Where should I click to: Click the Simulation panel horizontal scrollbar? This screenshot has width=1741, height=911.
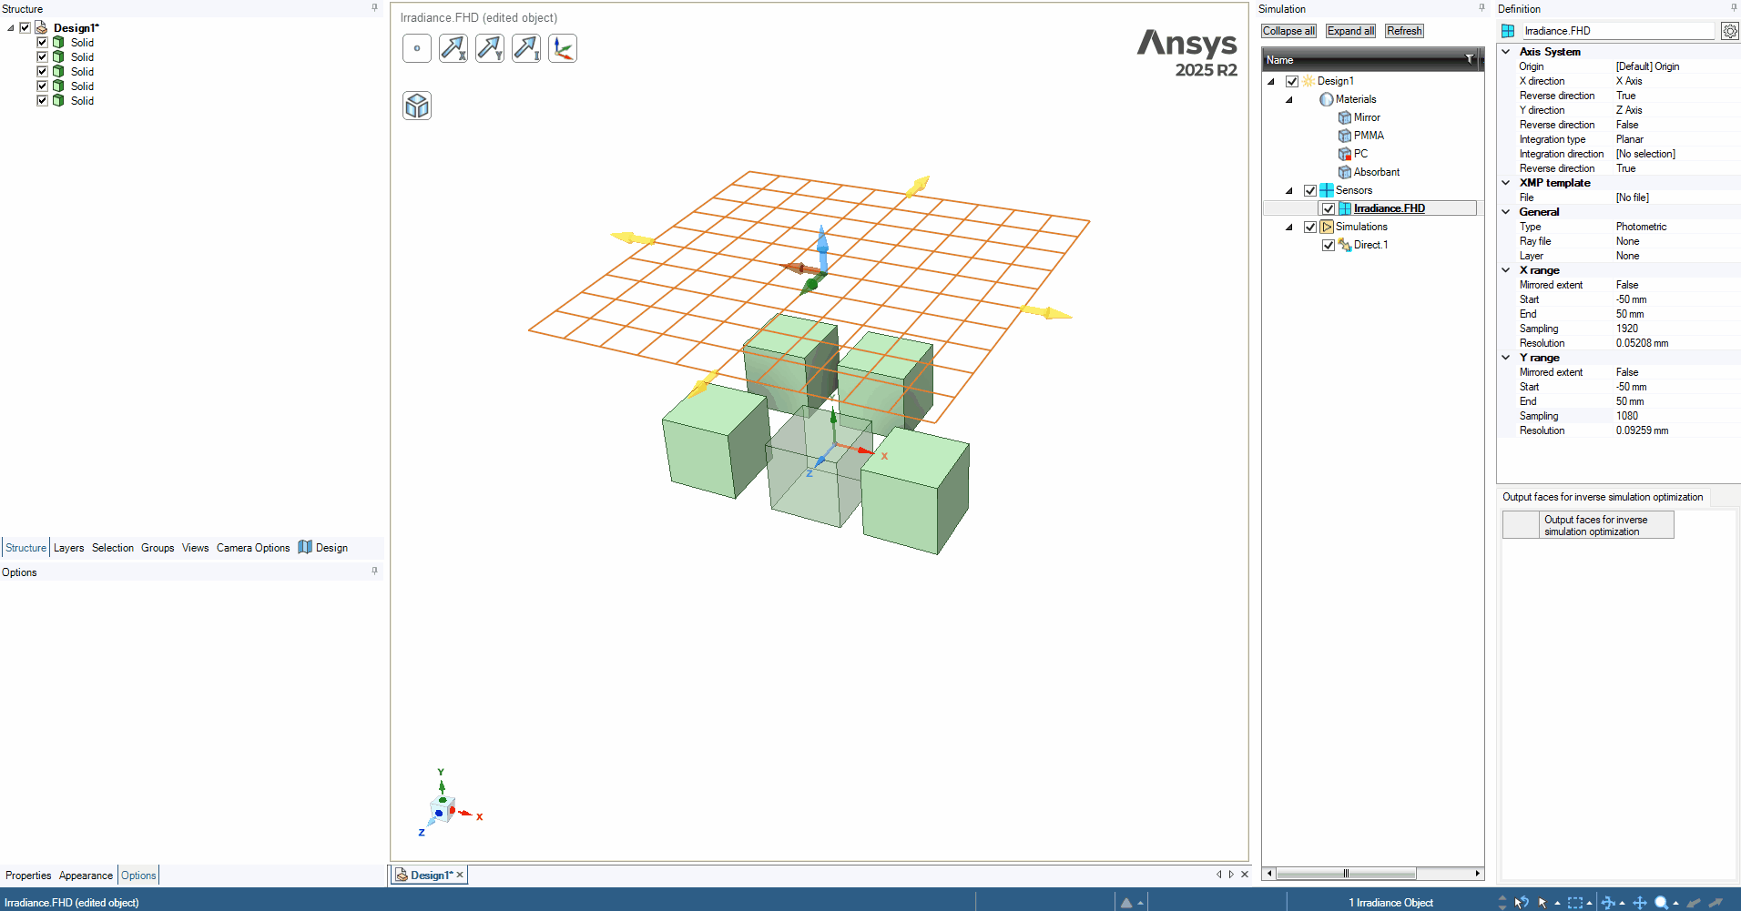coord(1345,874)
